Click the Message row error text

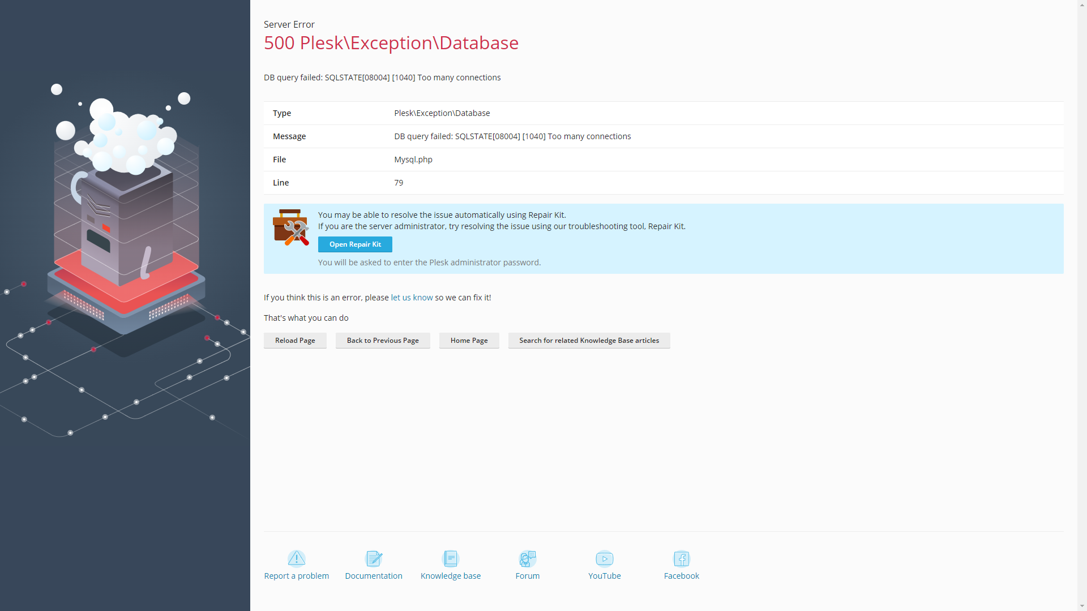[x=512, y=136]
